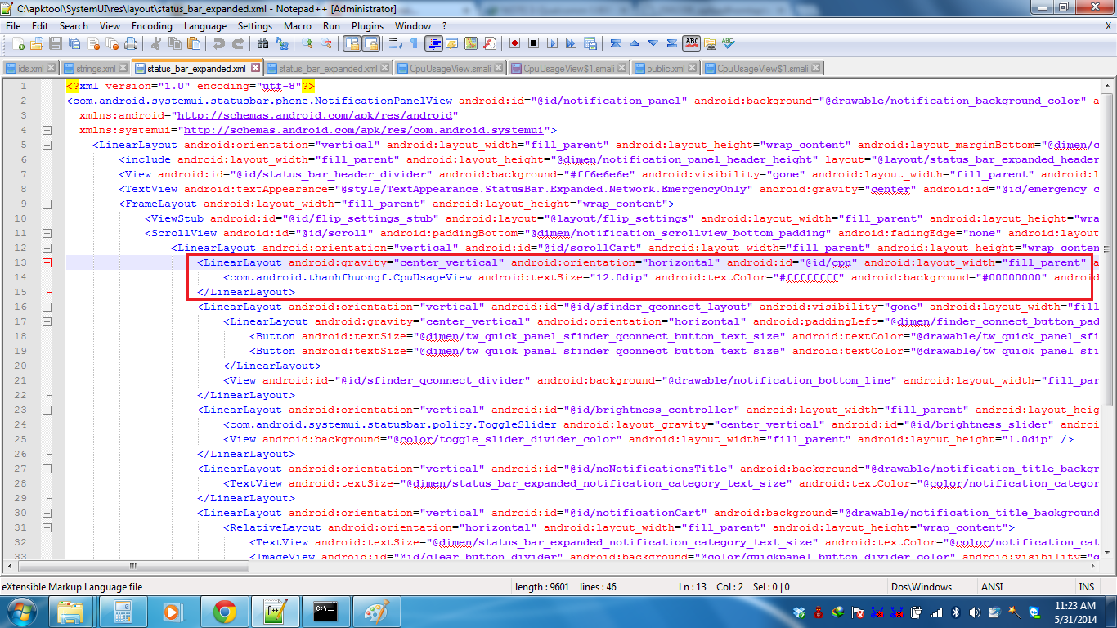Click the User Defined Language icon
The width and height of the screenshot is (1117, 628).
pos(452,43)
